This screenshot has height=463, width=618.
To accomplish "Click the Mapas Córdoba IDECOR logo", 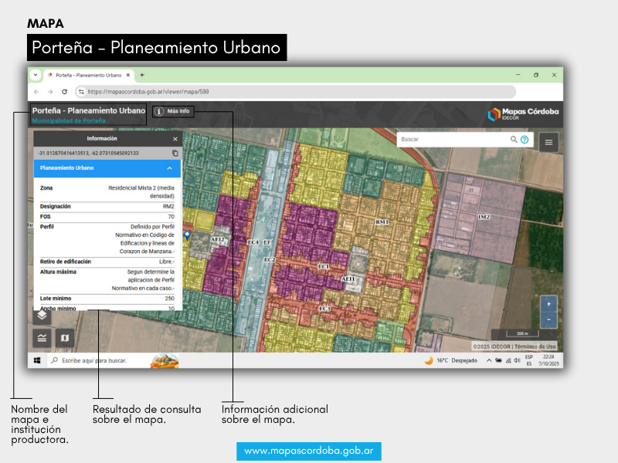I will click(523, 114).
